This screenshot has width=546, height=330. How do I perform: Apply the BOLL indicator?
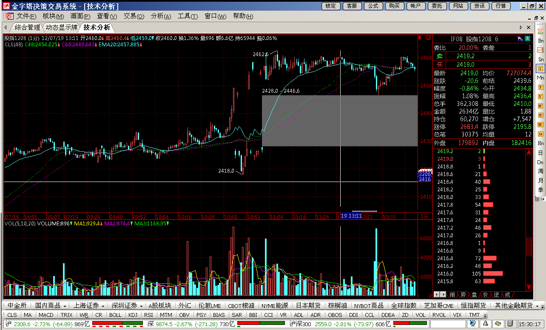(115, 315)
